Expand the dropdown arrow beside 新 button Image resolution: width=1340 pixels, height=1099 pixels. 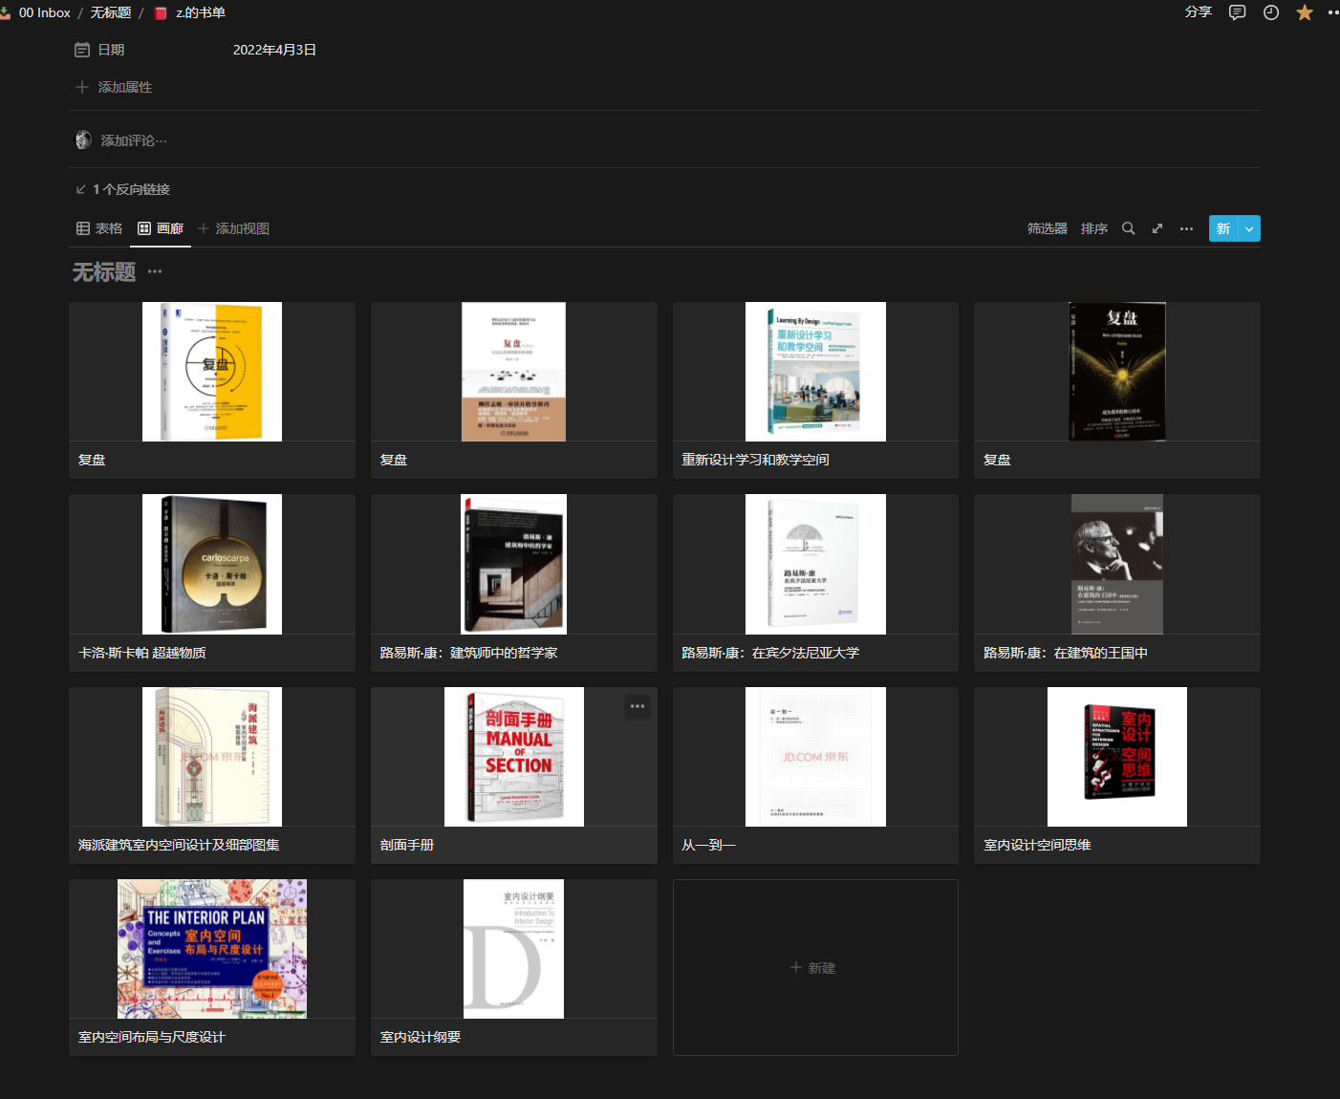tap(1249, 228)
